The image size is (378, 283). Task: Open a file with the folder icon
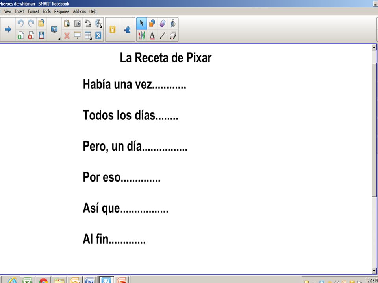click(x=41, y=23)
